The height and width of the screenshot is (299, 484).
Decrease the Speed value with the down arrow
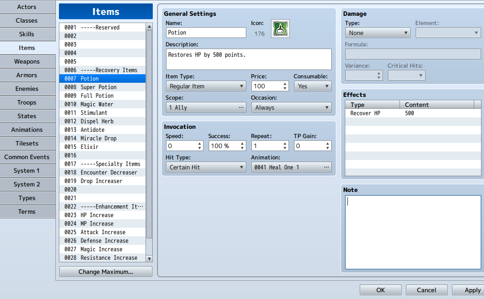coord(200,148)
